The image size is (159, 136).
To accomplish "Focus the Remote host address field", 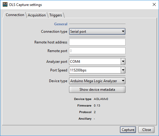I will tap(97, 42).
